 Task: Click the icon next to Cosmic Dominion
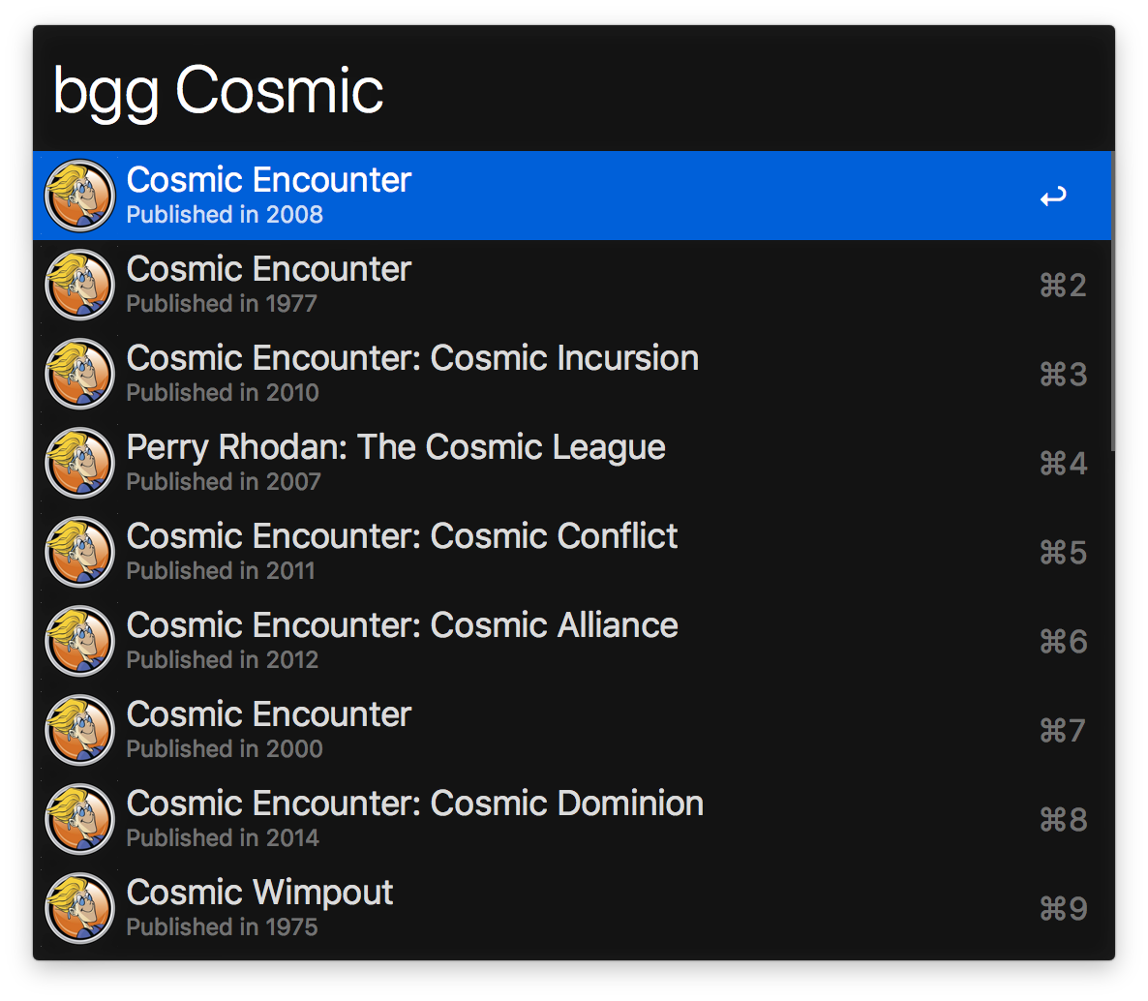click(79, 819)
